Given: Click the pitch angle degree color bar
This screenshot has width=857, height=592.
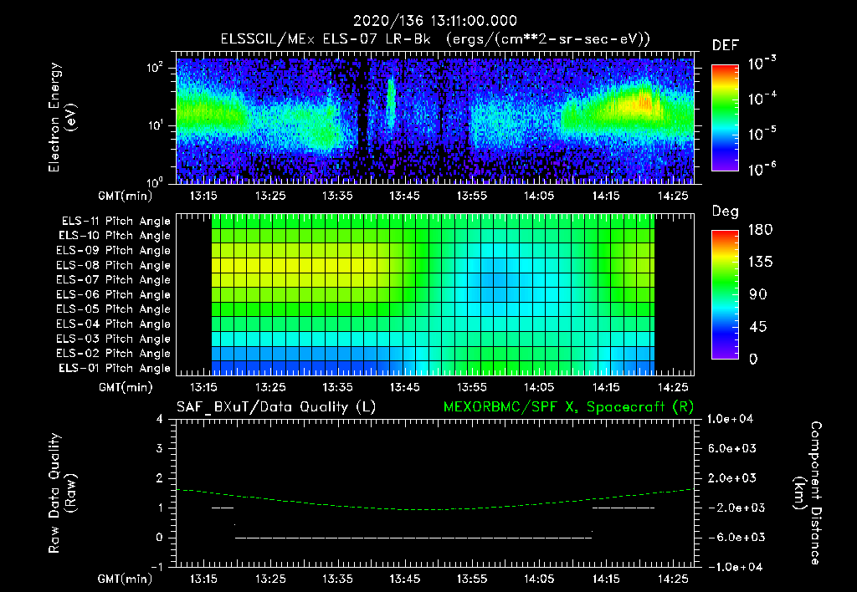Looking at the screenshot, I should tap(725, 294).
